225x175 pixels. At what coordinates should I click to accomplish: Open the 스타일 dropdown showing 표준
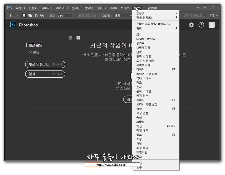122,16
